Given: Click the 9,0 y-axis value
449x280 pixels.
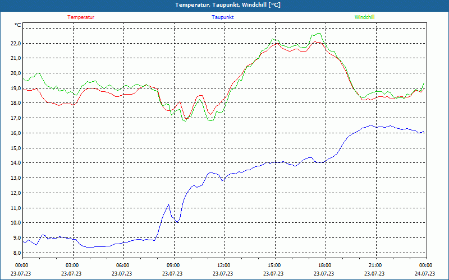Looking at the screenshot, I should (16, 237).
